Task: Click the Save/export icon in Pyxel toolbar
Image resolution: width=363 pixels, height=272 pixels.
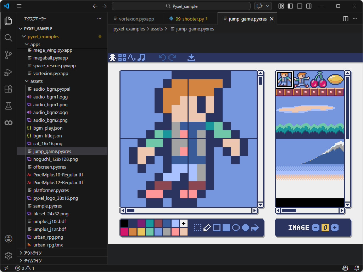Action: coord(191,57)
